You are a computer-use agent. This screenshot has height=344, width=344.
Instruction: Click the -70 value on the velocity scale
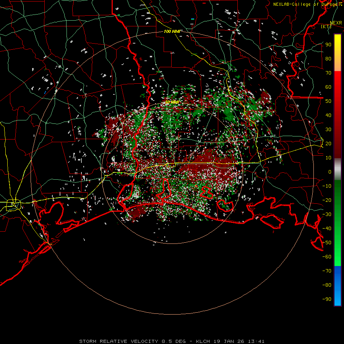coord(327,271)
